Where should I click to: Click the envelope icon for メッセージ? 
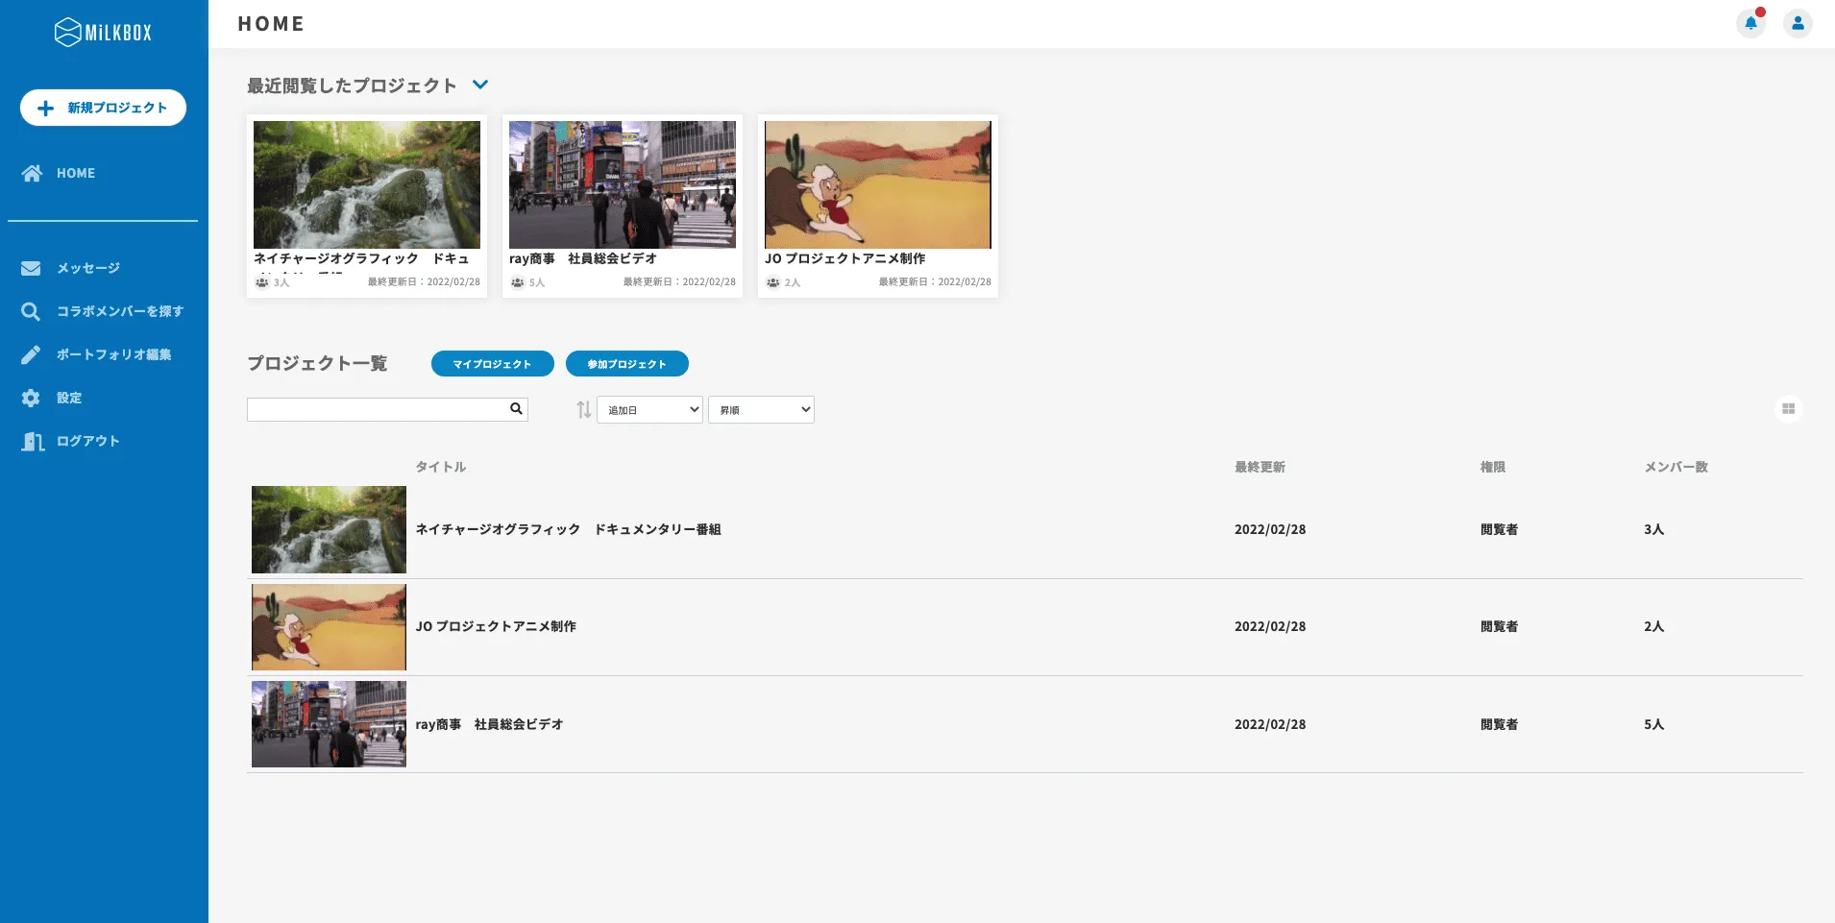(31, 268)
